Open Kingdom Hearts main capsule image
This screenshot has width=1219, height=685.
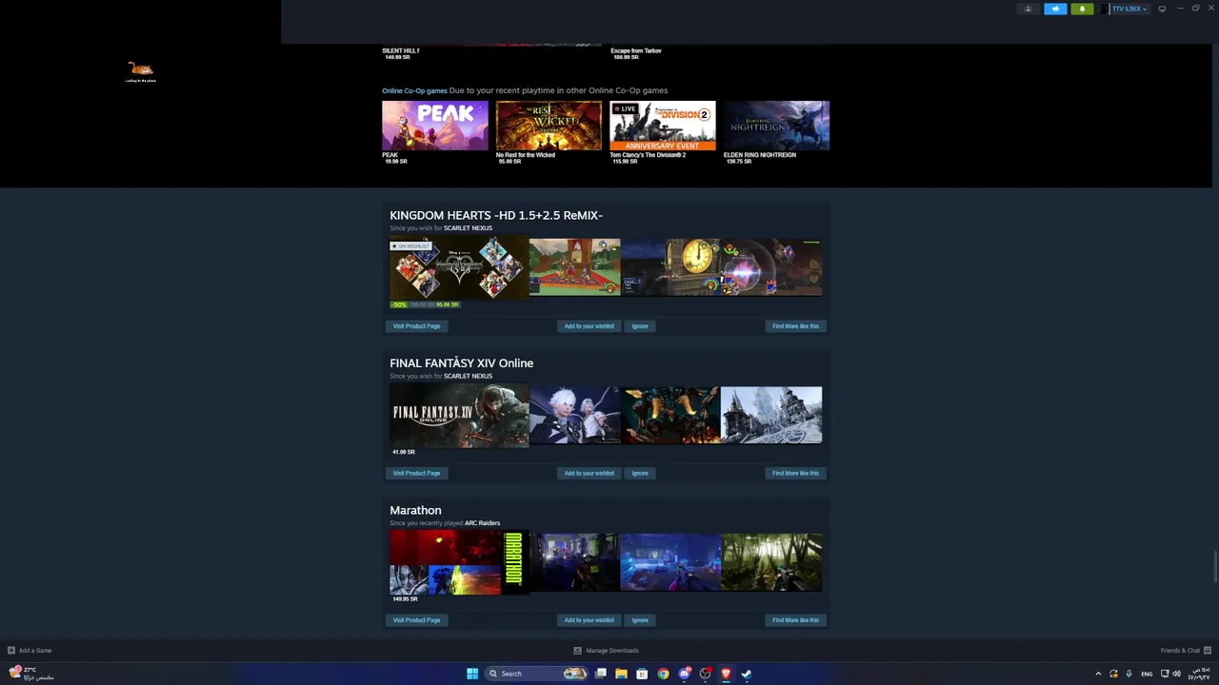pyautogui.click(x=458, y=269)
